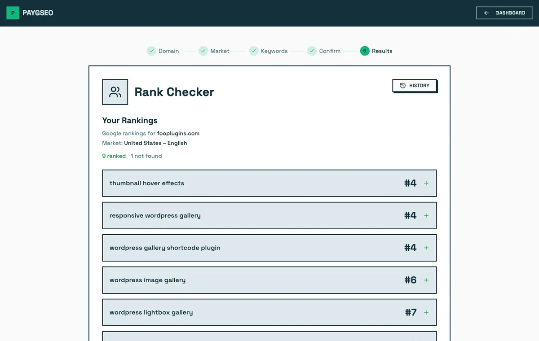This screenshot has width=539, height=341.
Task: Go to the Market step
Action: click(x=220, y=51)
